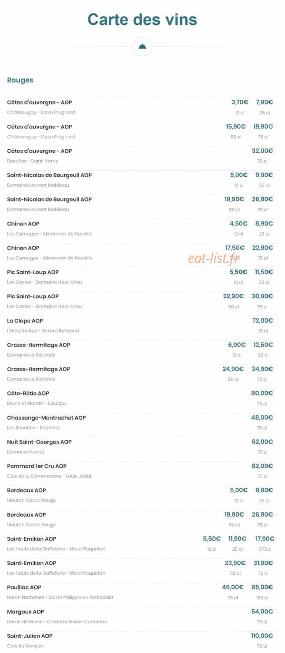Choose Saint-Julien AOP Clos du Marquis
Image resolution: width=285 pixels, height=653 pixels.
tap(142, 641)
